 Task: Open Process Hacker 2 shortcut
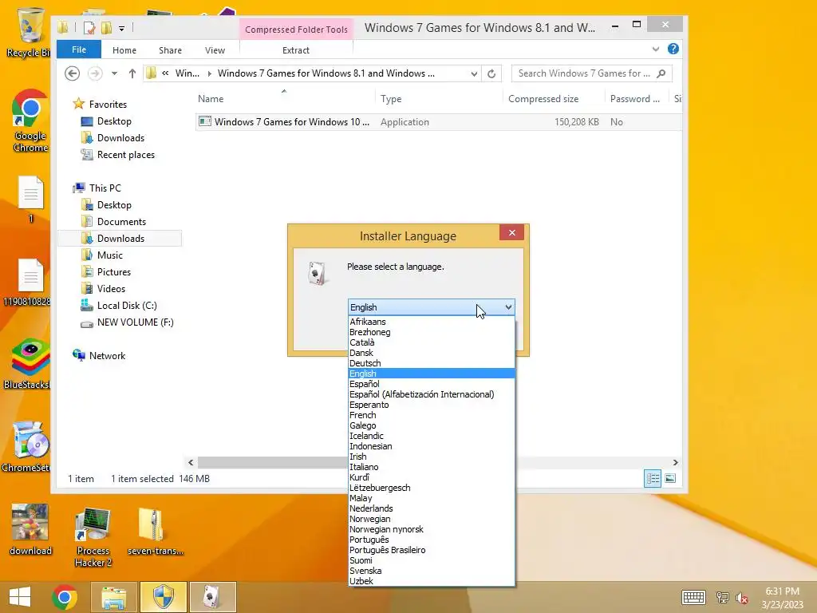pos(93,537)
